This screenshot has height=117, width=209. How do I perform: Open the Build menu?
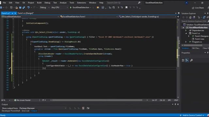(39, 3)
